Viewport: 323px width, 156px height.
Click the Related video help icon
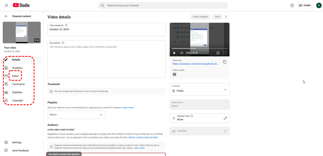pos(192,116)
